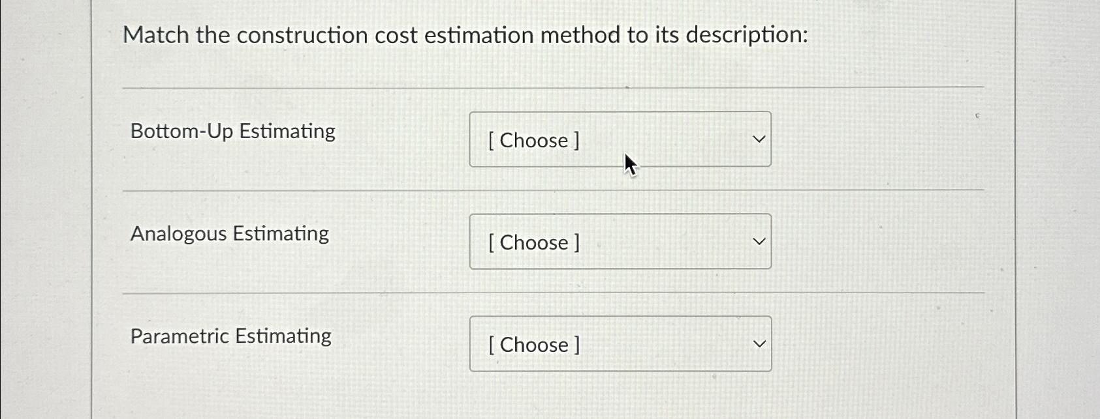Click the Parametric Estimating label
The width and height of the screenshot is (1100, 419).
tap(230, 335)
